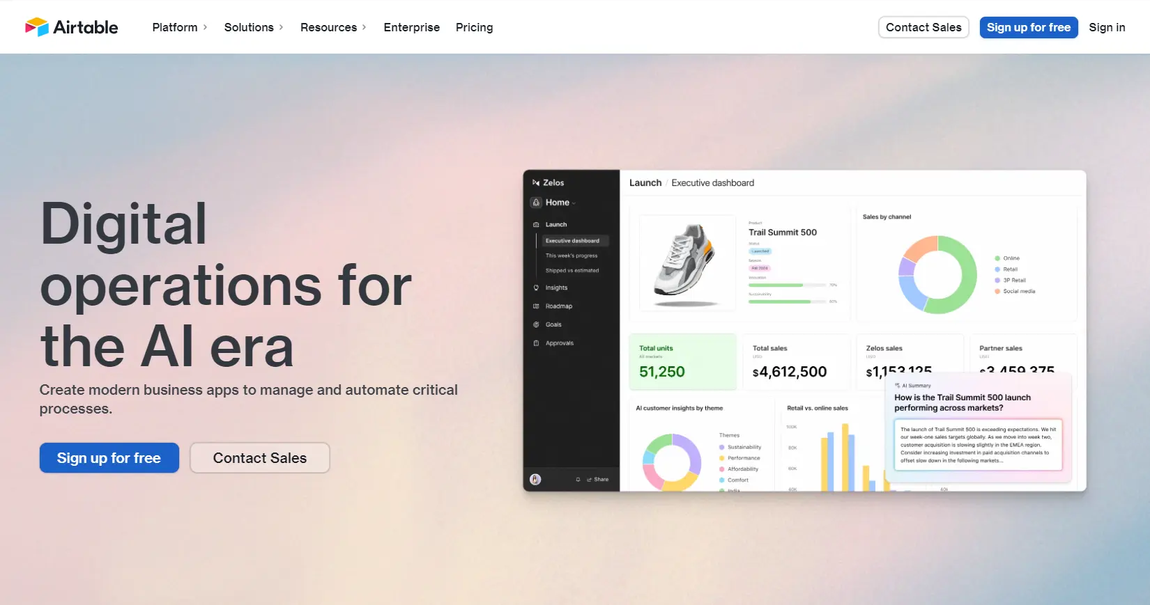The height and width of the screenshot is (605, 1150).
Task: Click the 3P Retail legend entry
Action: pyautogui.click(x=1011, y=281)
